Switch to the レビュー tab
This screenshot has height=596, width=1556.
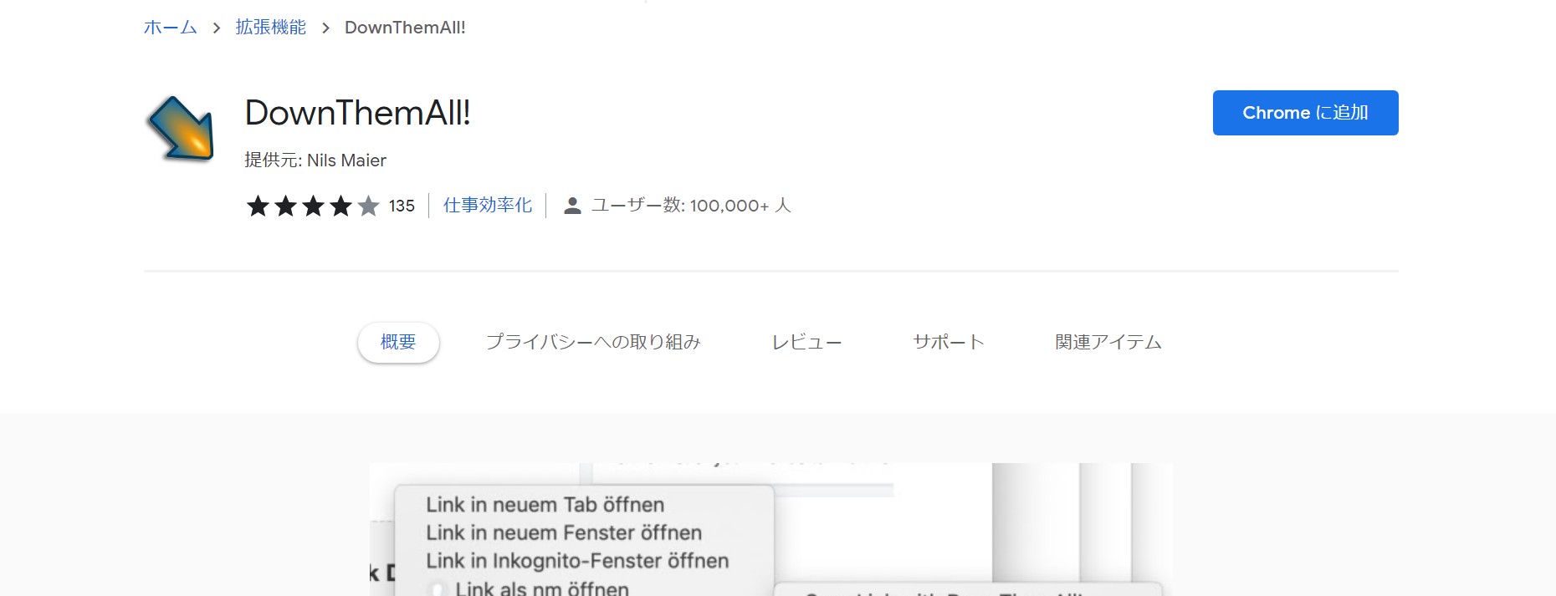click(806, 342)
